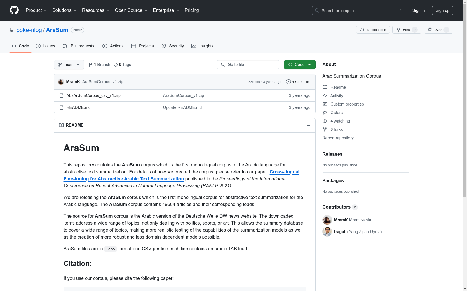Open AbsArSumCorpus_csv_v1.zip file
Viewport: 467px width, 291px height.
click(x=93, y=95)
